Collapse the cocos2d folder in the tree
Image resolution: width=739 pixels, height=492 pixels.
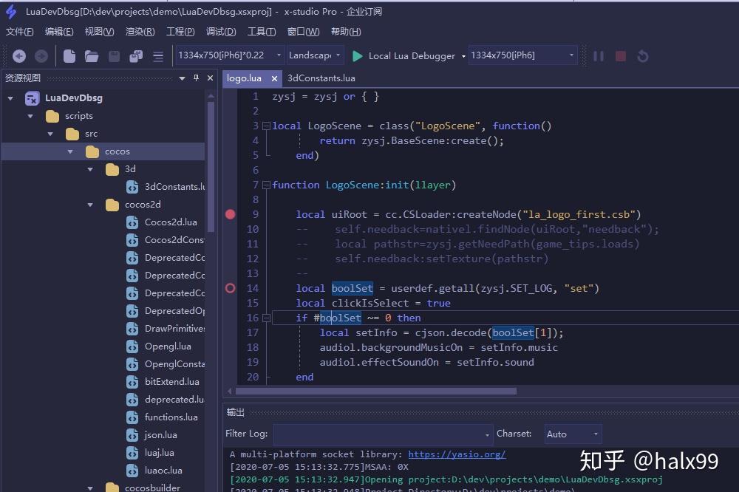click(89, 204)
